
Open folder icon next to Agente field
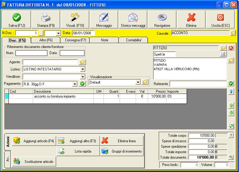pyautogui.click(x=82, y=62)
